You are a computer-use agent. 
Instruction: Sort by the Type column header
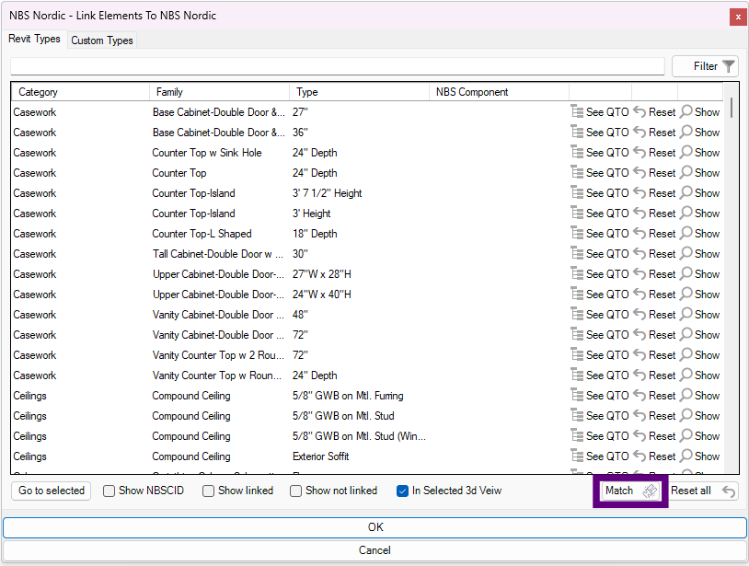click(359, 92)
